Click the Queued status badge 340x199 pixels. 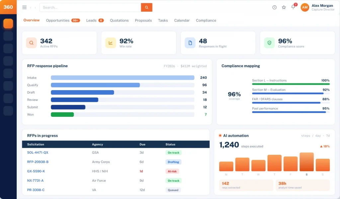173,190
